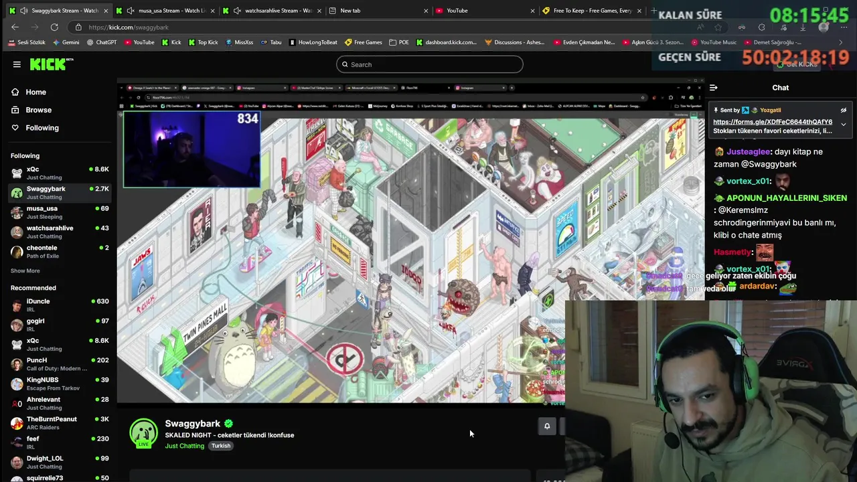Open Top Kick bookmark
Image resolution: width=857 pixels, height=482 pixels.
click(203, 42)
